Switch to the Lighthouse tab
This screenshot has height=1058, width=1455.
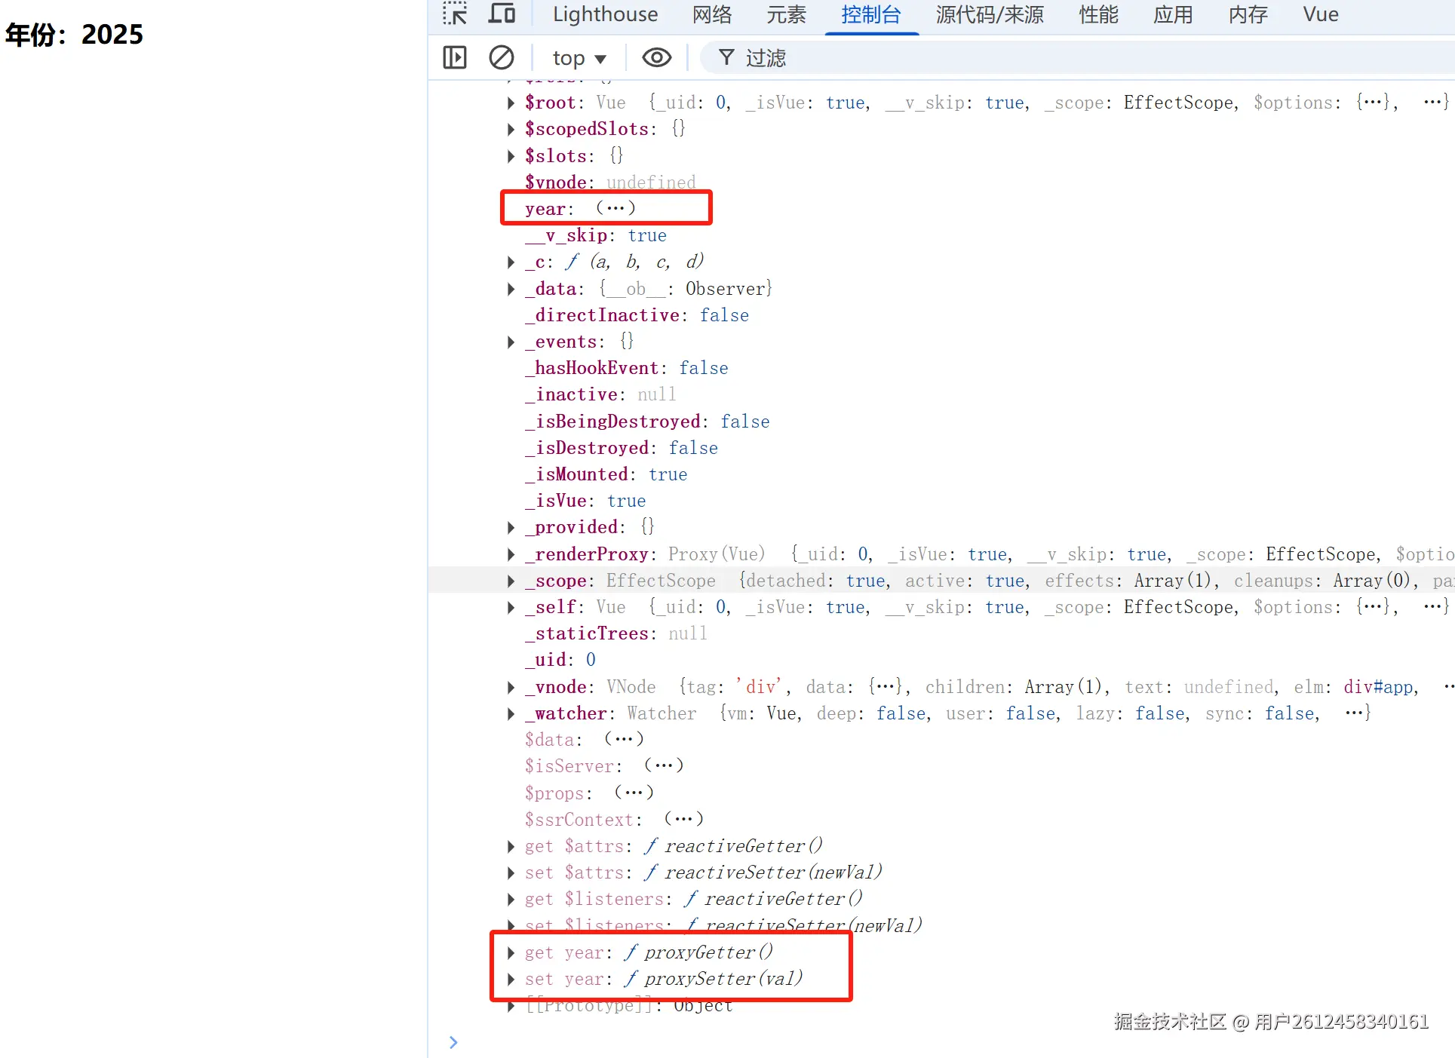tap(605, 14)
